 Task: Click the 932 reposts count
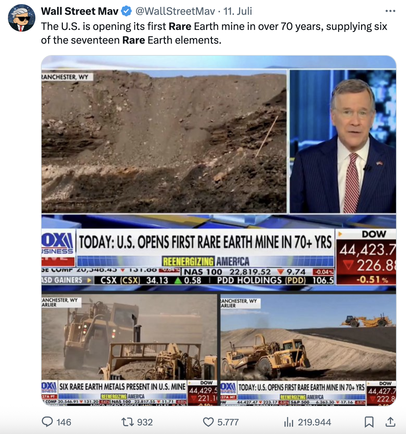click(x=145, y=422)
